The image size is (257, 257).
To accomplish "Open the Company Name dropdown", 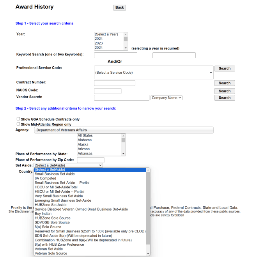I will point(167,98).
